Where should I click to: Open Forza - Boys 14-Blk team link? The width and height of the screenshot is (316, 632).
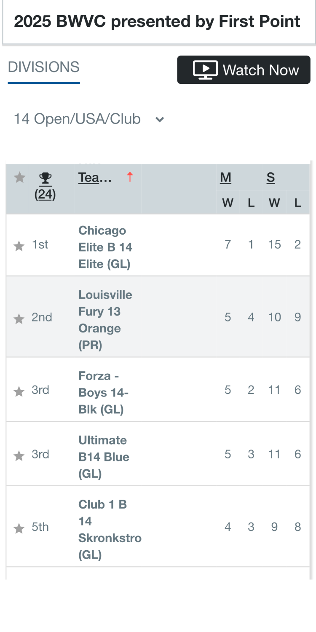click(x=104, y=393)
